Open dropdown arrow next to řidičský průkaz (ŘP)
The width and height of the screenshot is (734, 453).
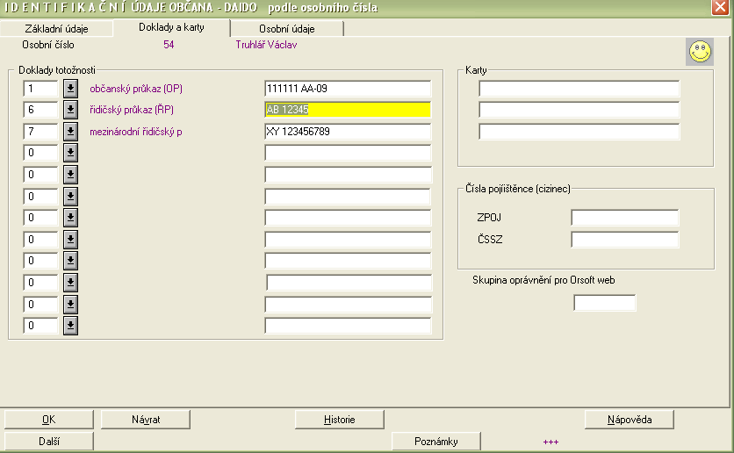coord(71,110)
